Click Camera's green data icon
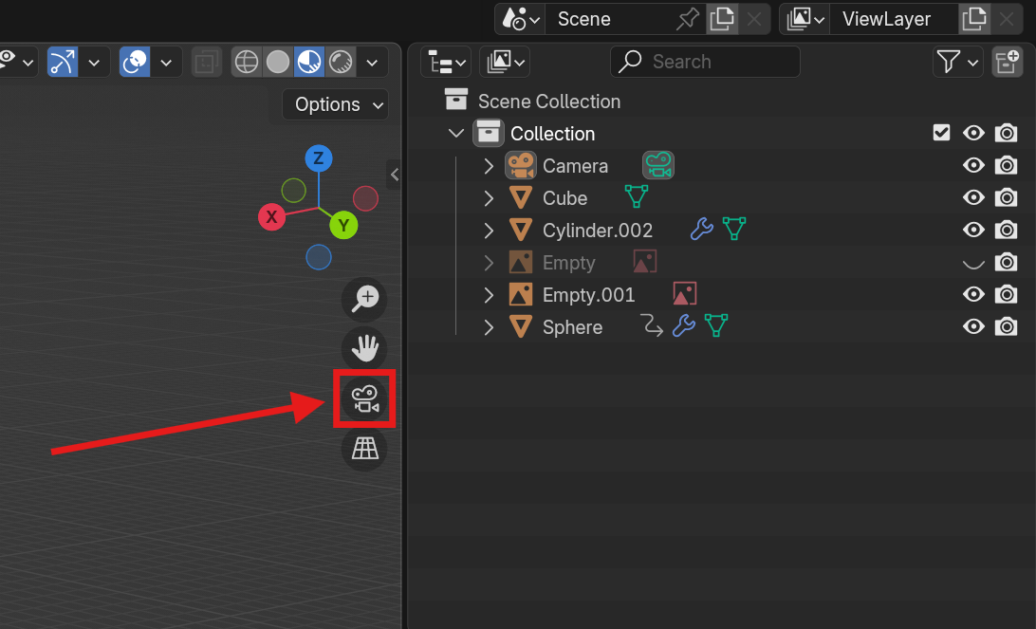 point(658,165)
